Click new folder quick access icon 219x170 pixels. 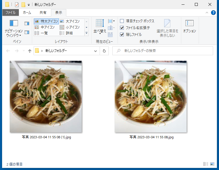23,5
